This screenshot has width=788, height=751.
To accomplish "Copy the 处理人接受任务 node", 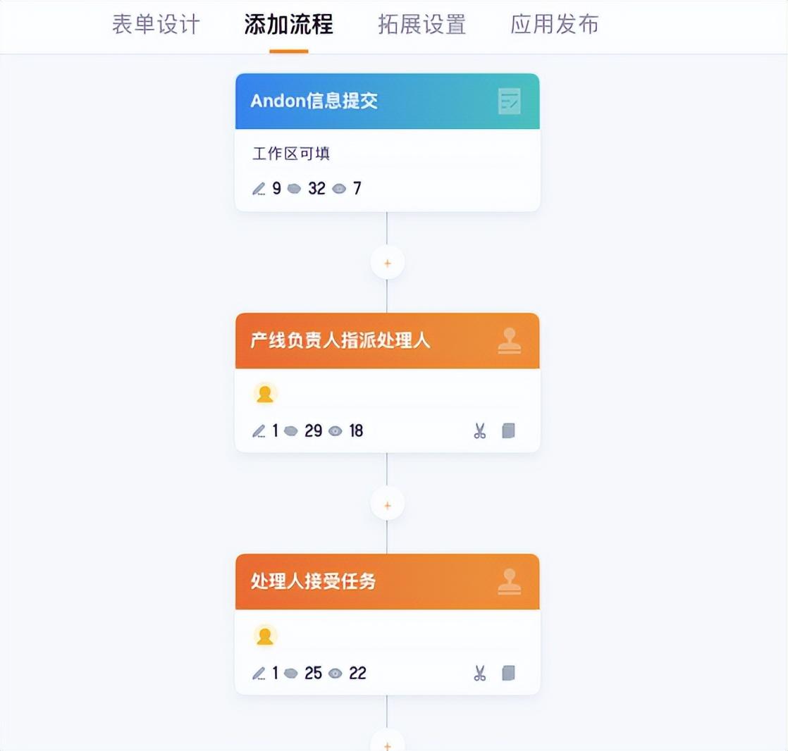I will click(509, 673).
